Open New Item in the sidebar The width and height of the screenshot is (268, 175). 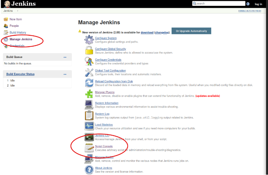(16, 19)
